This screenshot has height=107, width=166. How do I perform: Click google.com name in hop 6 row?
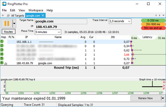coord(45,63)
